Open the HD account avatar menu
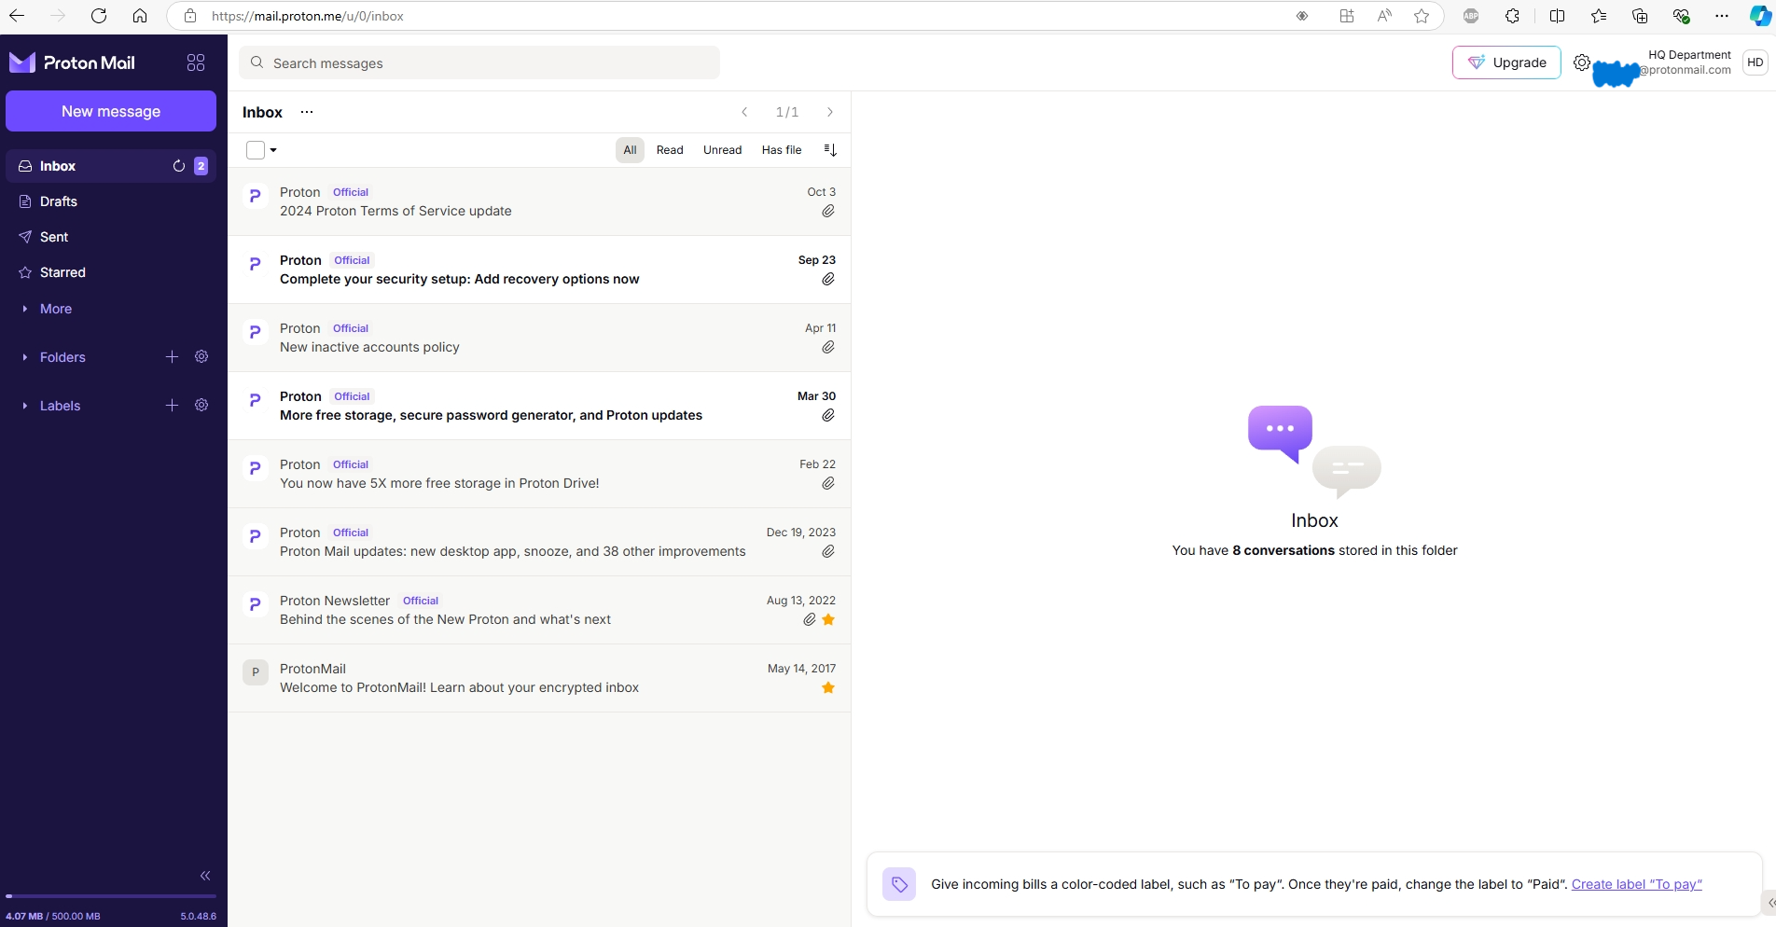This screenshot has height=927, width=1776. [1755, 62]
